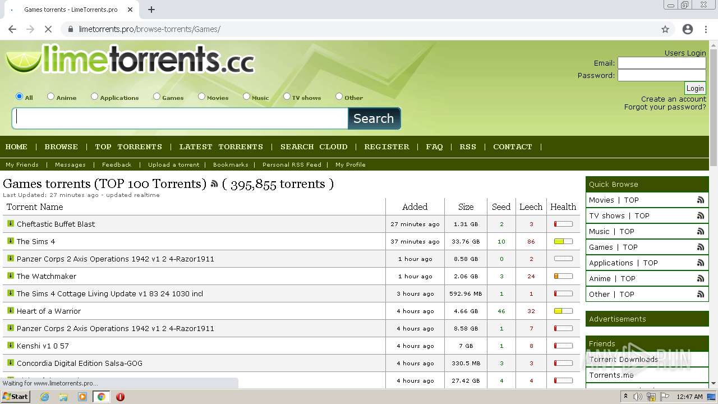Click the page scrollbar down arrow
718x404 pixels.
(x=714, y=383)
